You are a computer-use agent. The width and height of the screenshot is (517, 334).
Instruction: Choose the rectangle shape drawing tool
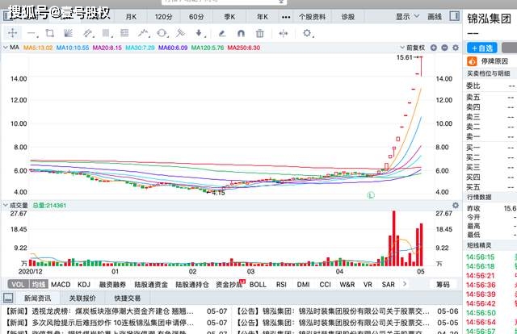click(50, 33)
